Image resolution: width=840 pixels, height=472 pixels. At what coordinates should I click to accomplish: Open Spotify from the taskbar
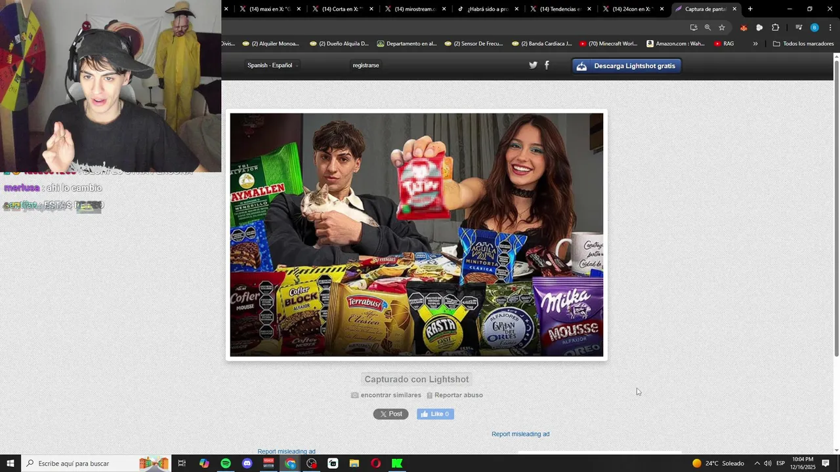[226, 463]
